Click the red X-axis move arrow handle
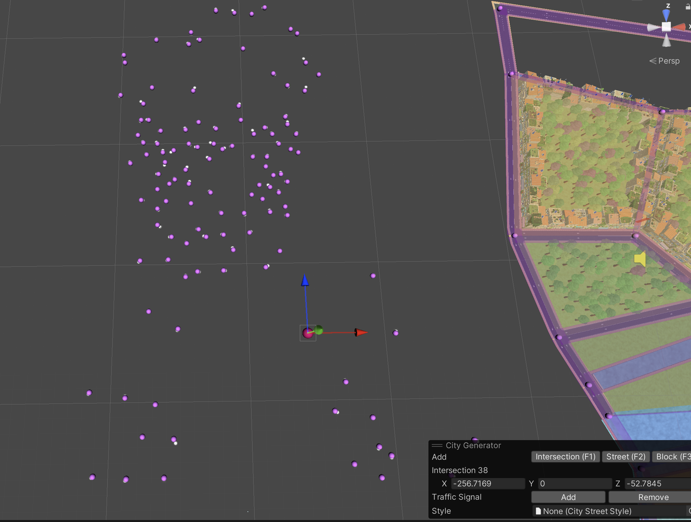The width and height of the screenshot is (691, 522). coord(361,332)
